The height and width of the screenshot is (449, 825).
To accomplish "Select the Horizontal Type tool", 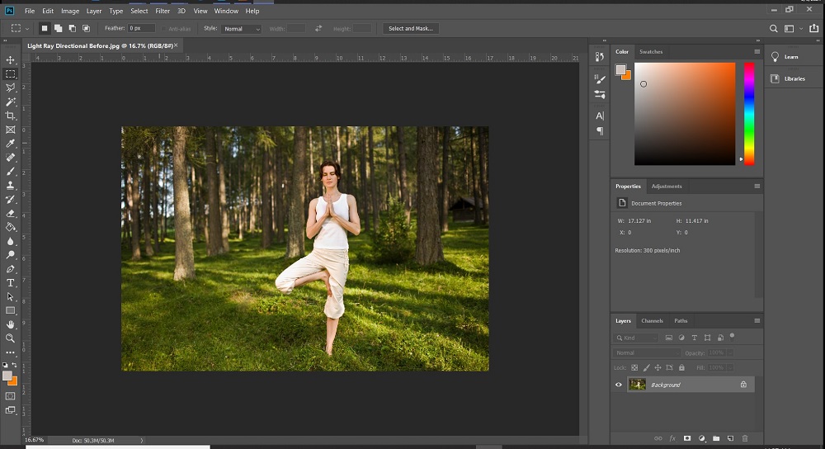I will pos(11,283).
